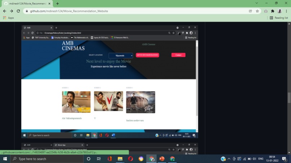Focus the github.com address bar
291x163 pixels.
pos(137,11)
